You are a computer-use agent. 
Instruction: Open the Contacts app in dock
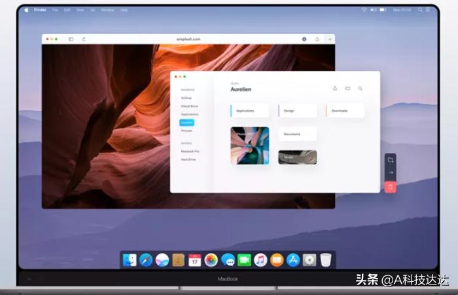click(178, 260)
